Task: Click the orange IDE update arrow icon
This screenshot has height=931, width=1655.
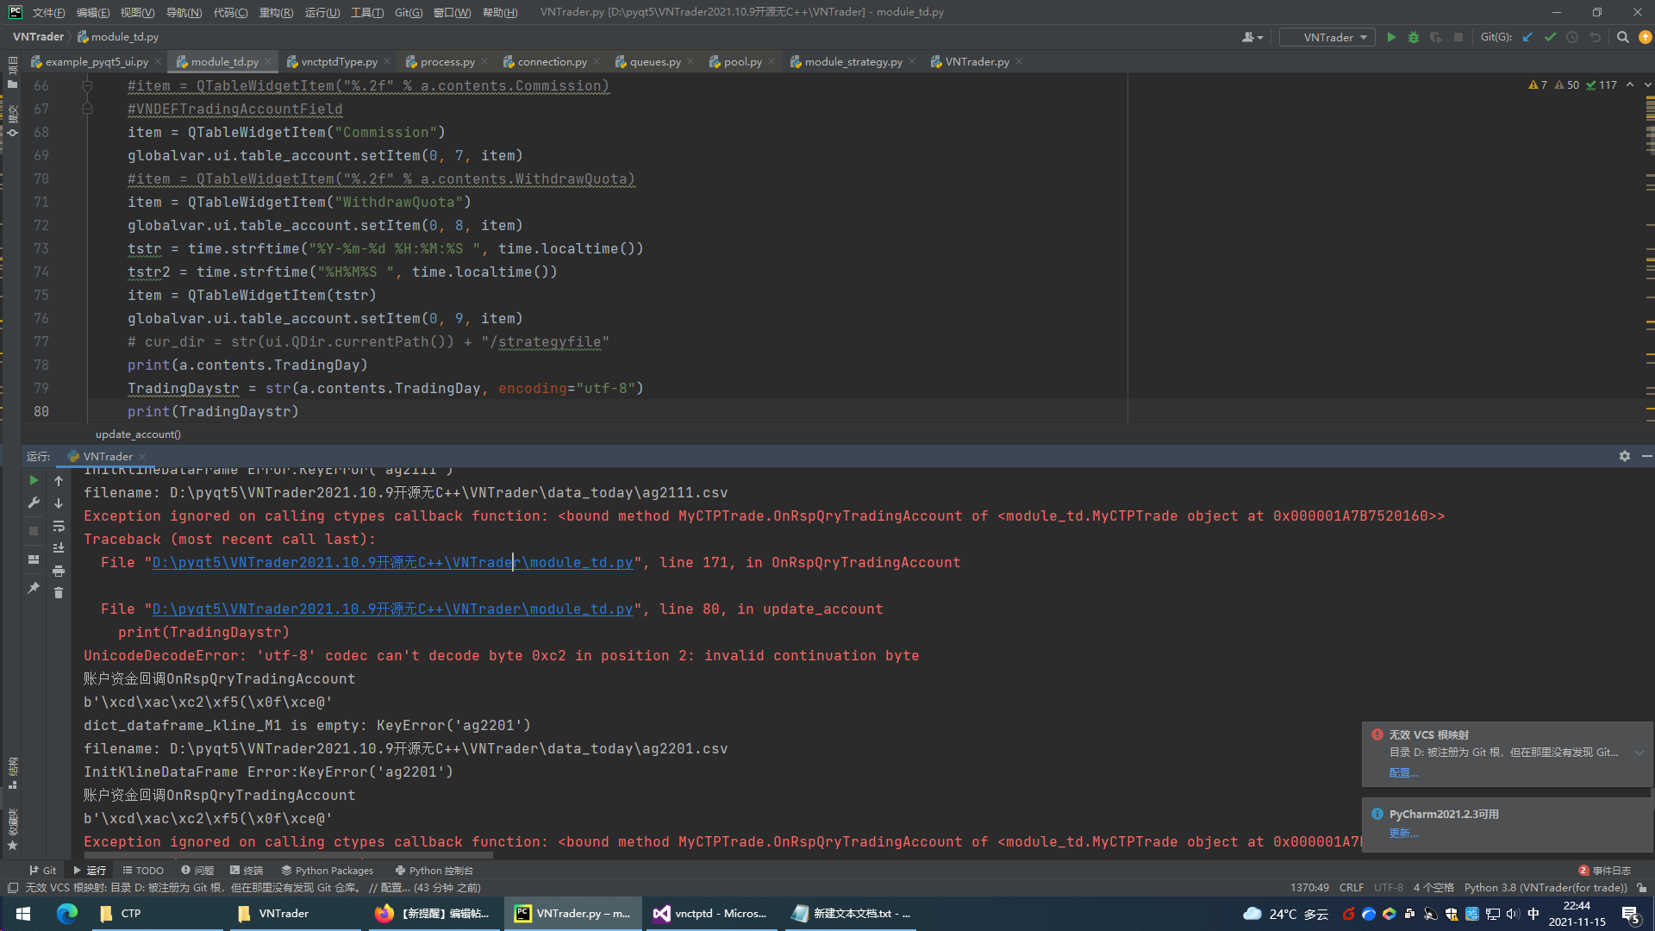Action: click(1645, 37)
